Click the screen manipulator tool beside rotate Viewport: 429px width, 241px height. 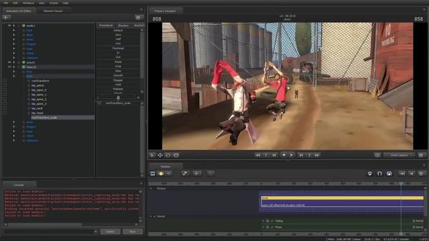(x=176, y=155)
